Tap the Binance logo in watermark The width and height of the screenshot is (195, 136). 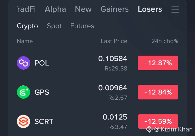[x=149, y=129]
